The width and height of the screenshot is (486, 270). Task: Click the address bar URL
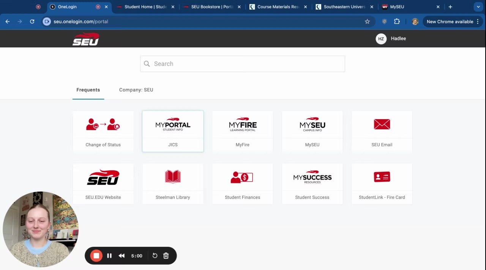tap(81, 22)
